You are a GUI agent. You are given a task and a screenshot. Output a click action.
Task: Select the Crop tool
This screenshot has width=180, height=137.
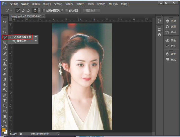coord(5,43)
